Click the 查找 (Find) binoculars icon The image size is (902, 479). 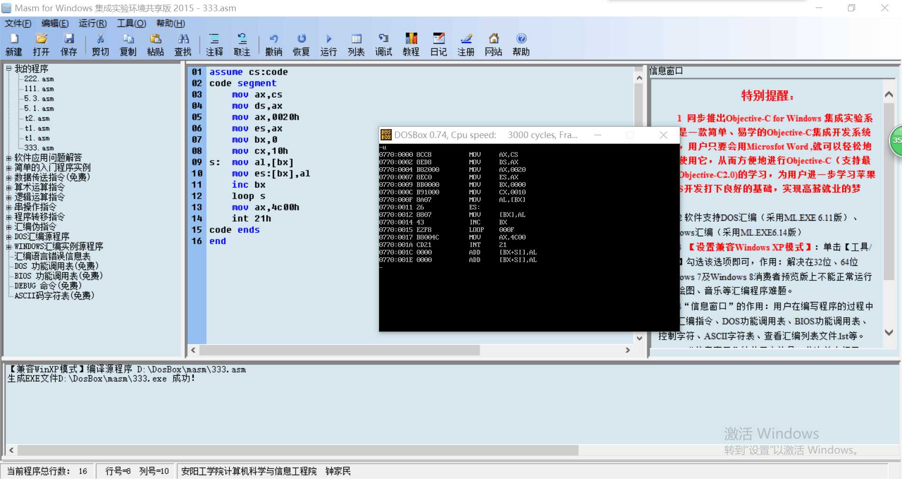pyautogui.click(x=183, y=39)
